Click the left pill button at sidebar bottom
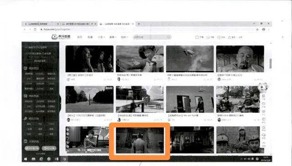The image size is (292, 166). click(x=32, y=148)
